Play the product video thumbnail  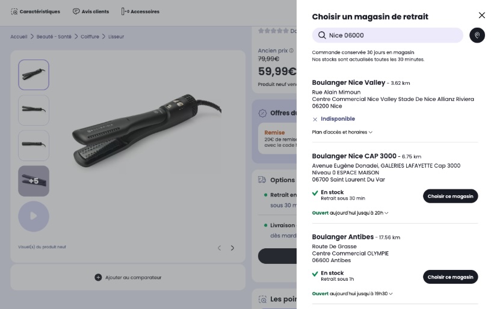click(34, 216)
